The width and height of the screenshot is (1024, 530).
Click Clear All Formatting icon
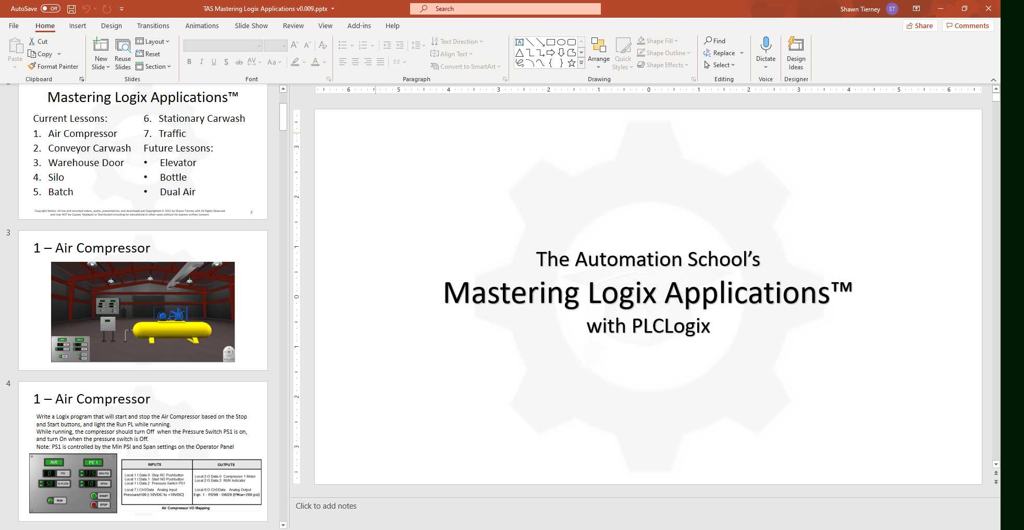tap(323, 45)
